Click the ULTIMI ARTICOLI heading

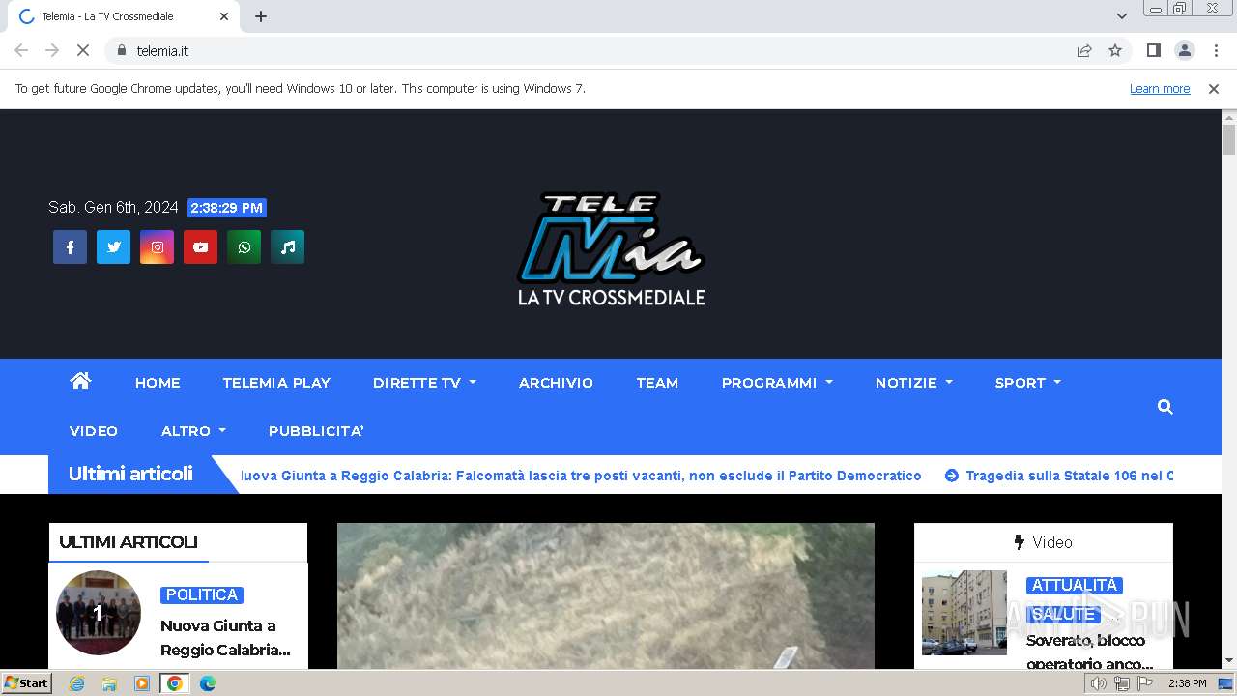(x=129, y=542)
